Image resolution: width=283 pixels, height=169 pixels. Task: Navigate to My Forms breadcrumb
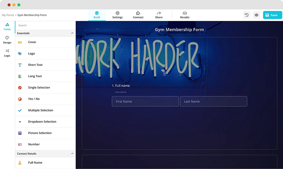coord(8,15)
